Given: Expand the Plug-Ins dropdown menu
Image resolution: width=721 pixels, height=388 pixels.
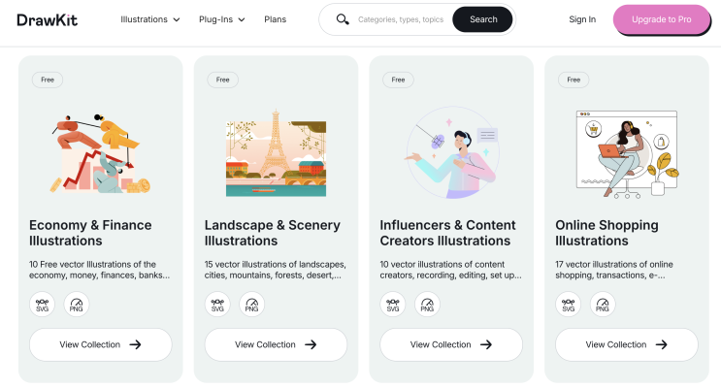Looking at the screenshot, I should 221,19.
